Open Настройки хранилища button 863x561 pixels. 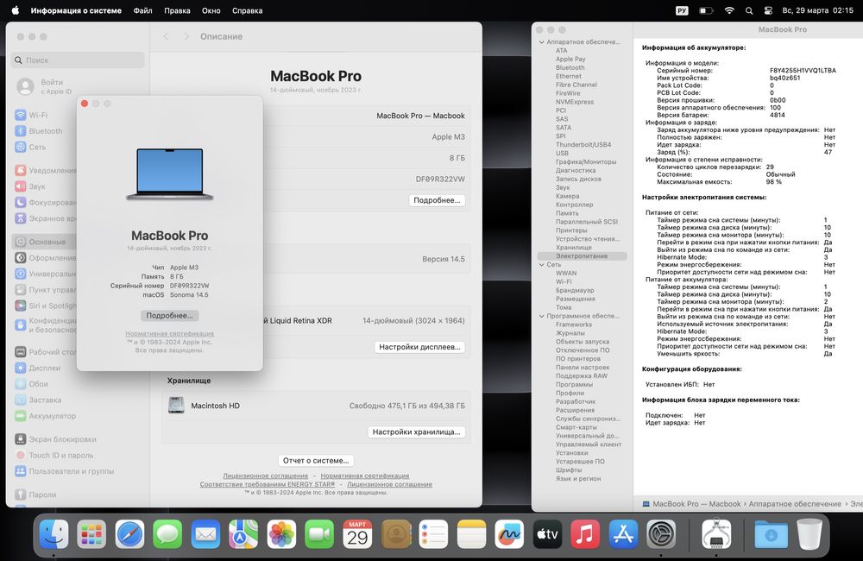pyautogui.click(x=416, y=432)
